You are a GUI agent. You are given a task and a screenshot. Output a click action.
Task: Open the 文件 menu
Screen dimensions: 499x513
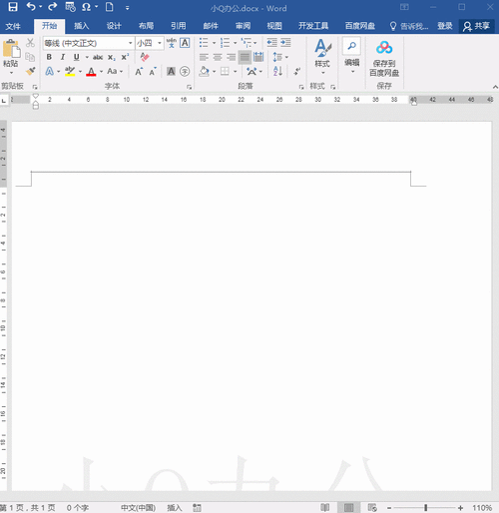pos(13,26)
